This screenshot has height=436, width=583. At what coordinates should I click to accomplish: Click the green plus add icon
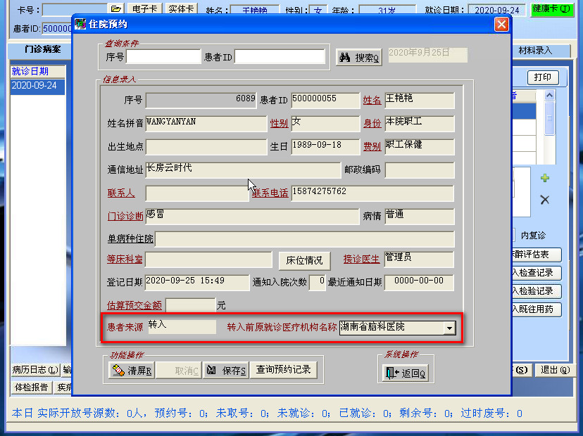[544, 179]
